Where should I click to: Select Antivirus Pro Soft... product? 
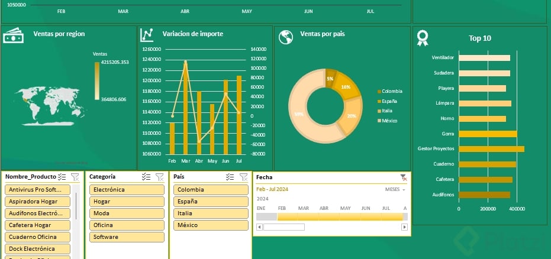click(38, 190)
